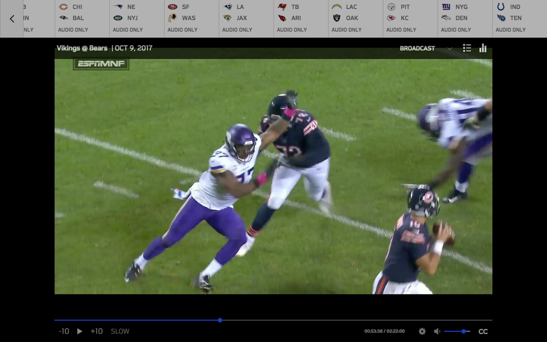Viewport: 547px width, 342px height.
Task: Rewind 10 seconds with -10
Action: pyautogui.click(x=64, y=331)
